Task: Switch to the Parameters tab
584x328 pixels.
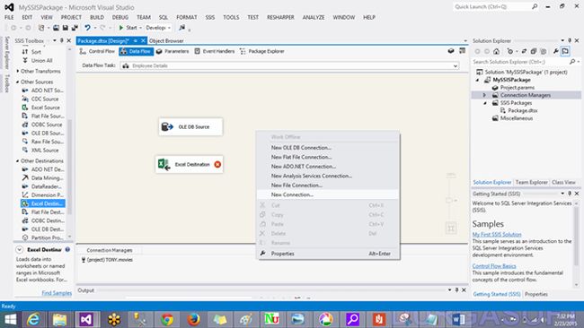Action: (173, 51)
